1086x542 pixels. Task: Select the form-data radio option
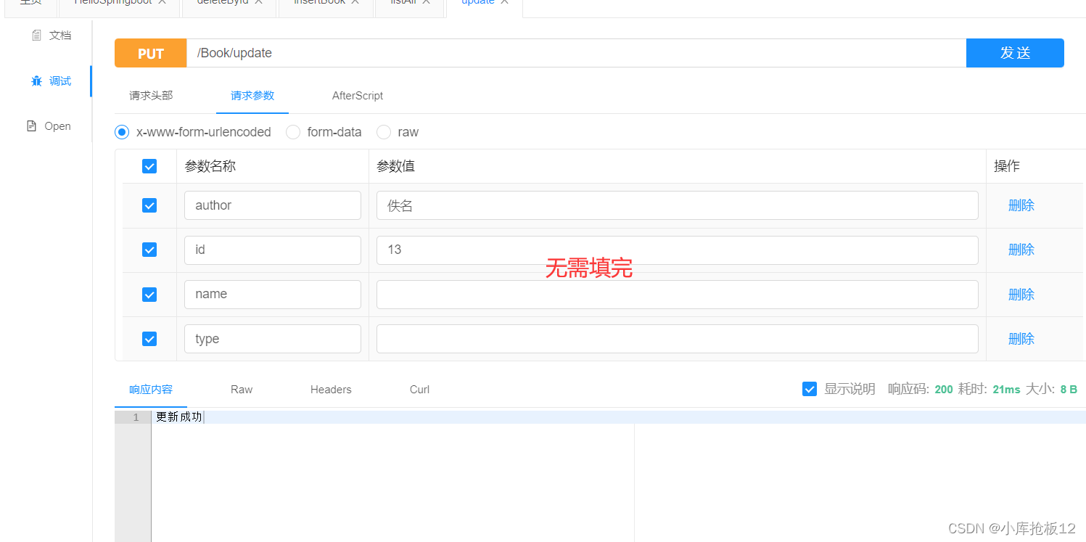293,132
